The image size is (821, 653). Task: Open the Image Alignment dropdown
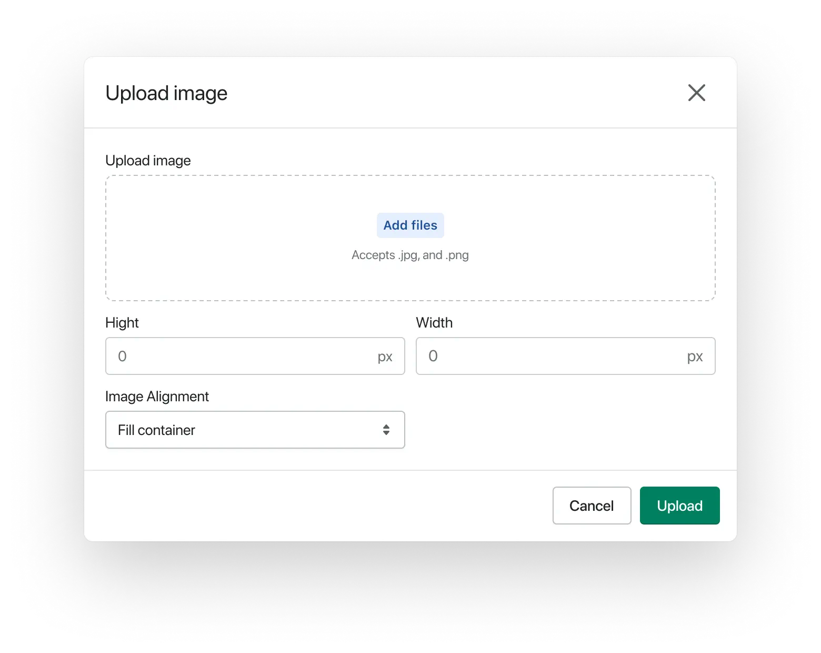tap(255, 430)
